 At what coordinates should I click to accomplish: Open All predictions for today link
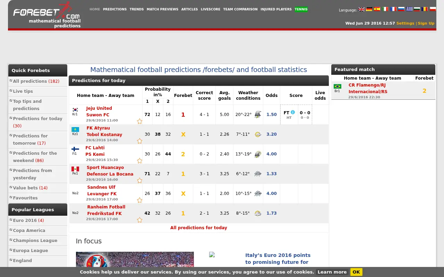[x=199, y=228]
